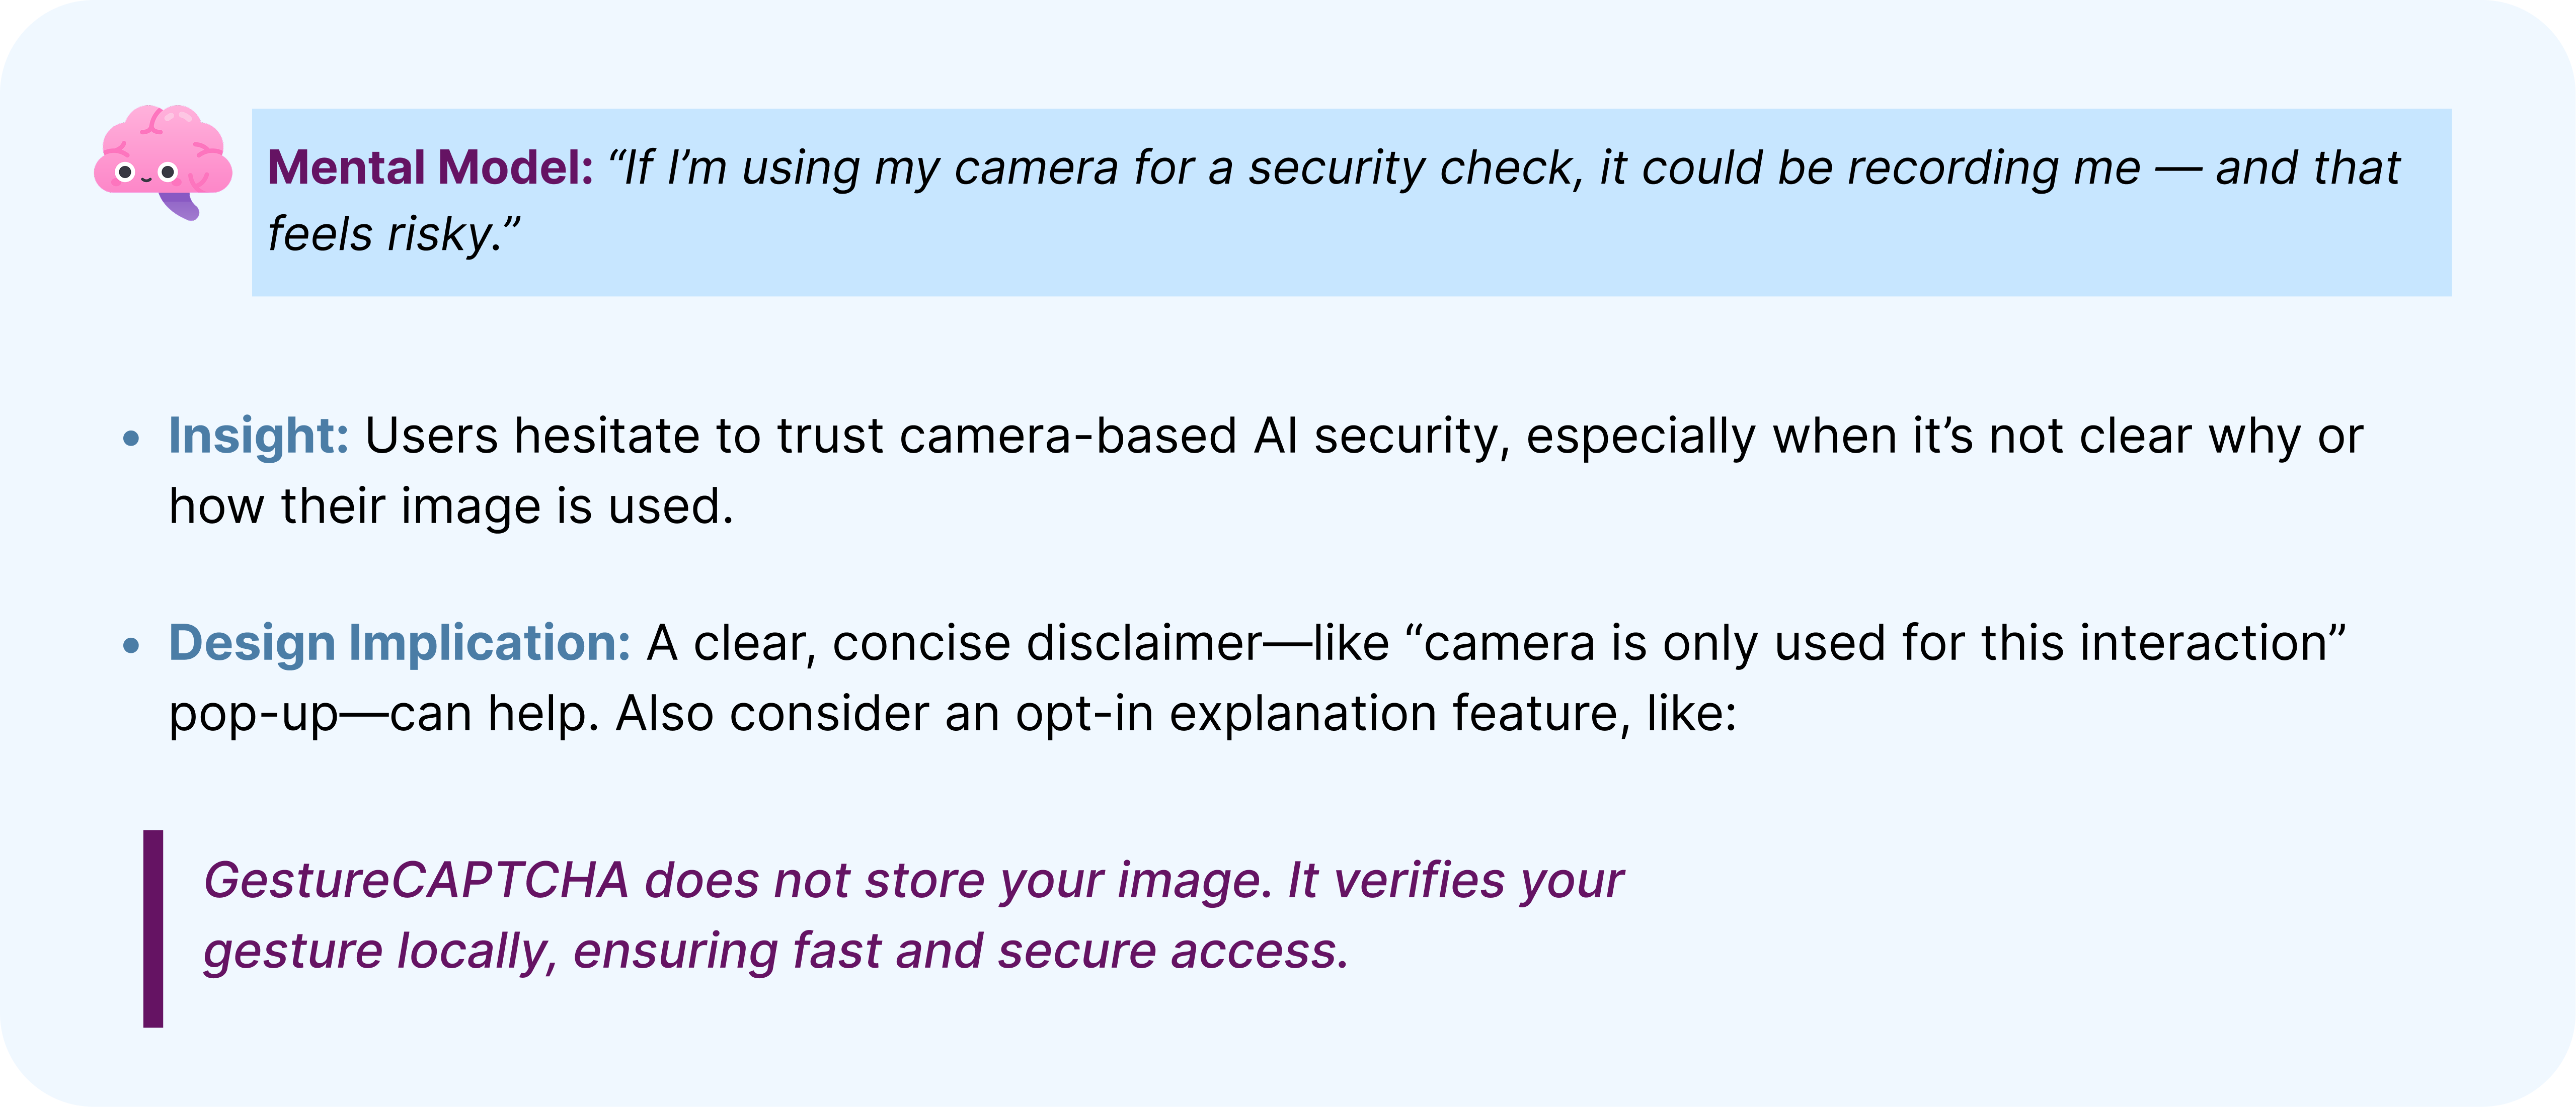The width and height of the screenshot is (2576, 1107).
Task: Click the word "GestureCAPTCHA" in the blockquote
Action: pos(416,881)
